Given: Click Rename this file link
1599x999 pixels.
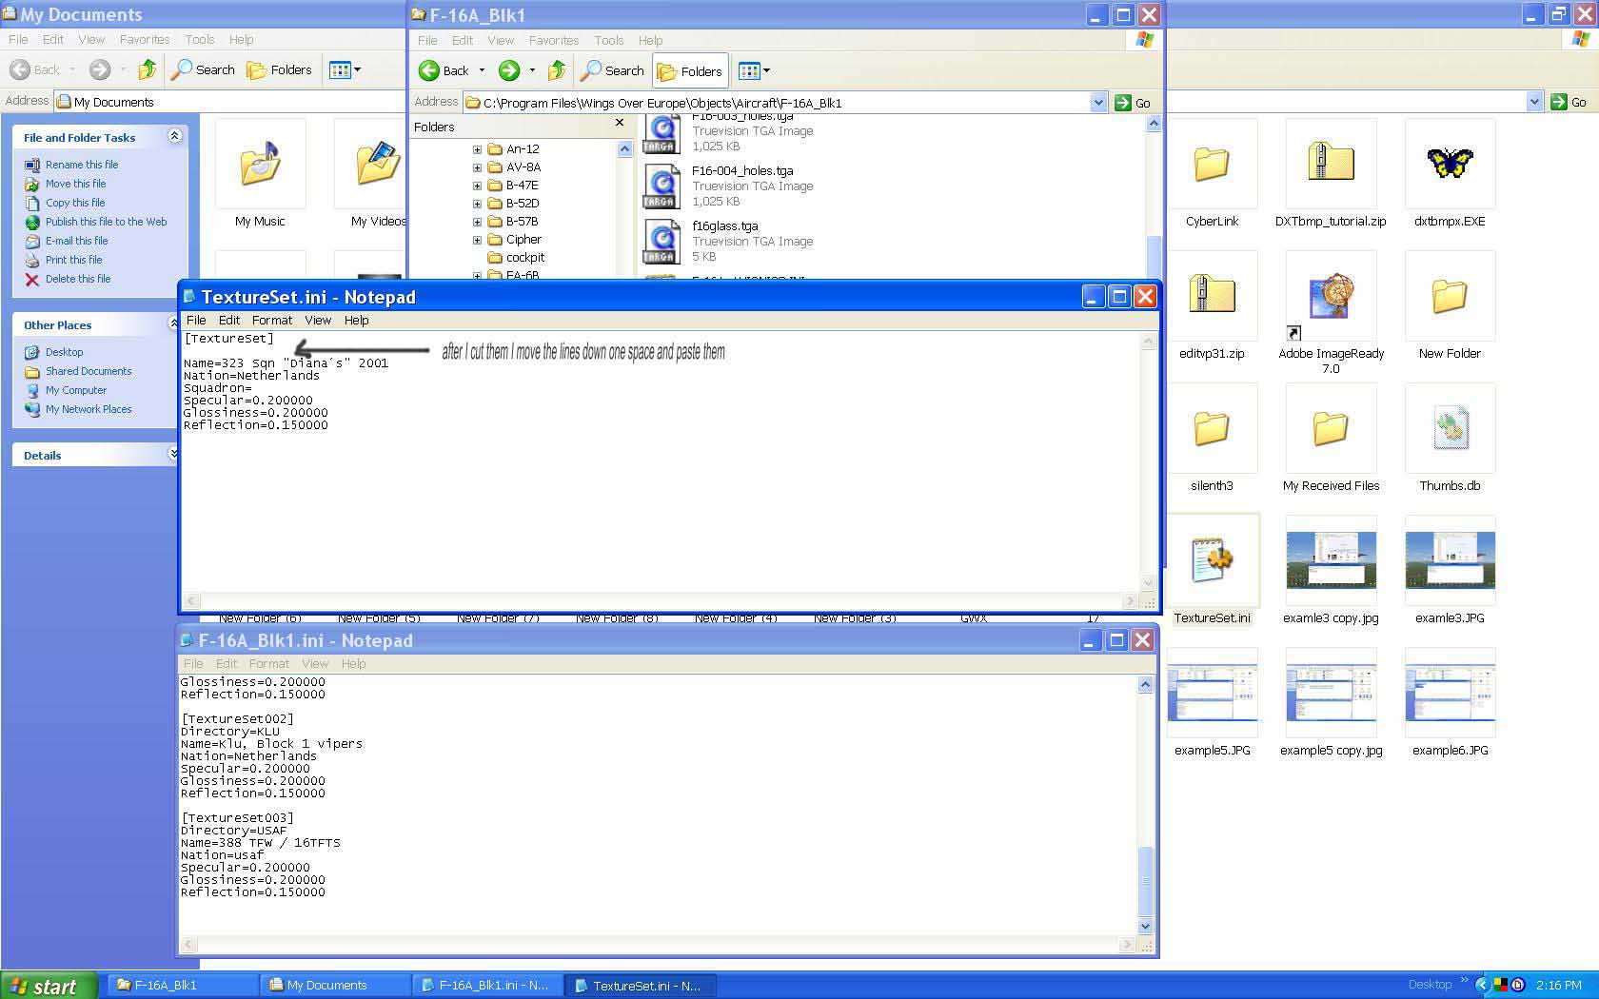Looking at the screenshot, I should click(82, 165).
